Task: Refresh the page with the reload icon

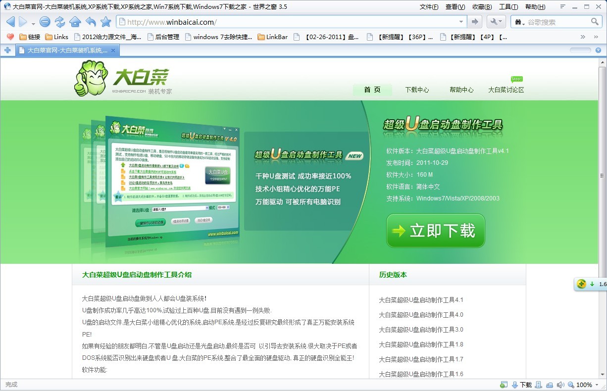Action: click(x=60, y=22)
